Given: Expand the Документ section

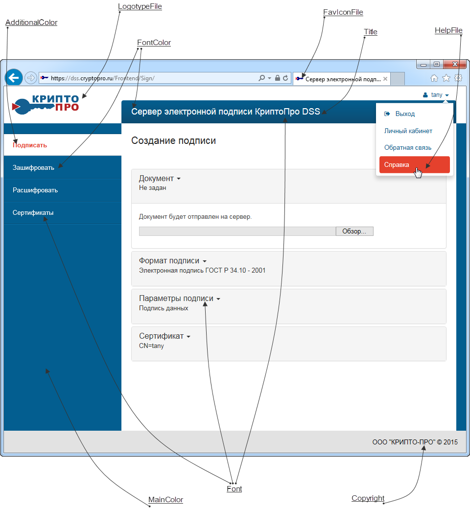Looking at the screenshot, I should 160,178.
